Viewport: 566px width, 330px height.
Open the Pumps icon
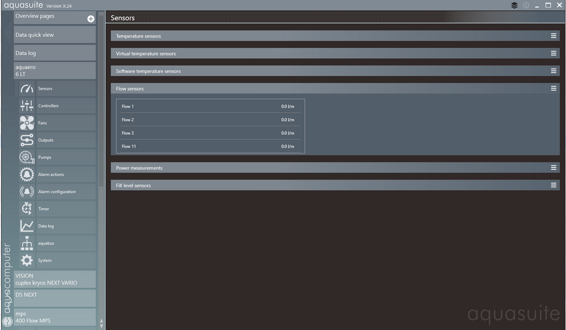(27, 157)
